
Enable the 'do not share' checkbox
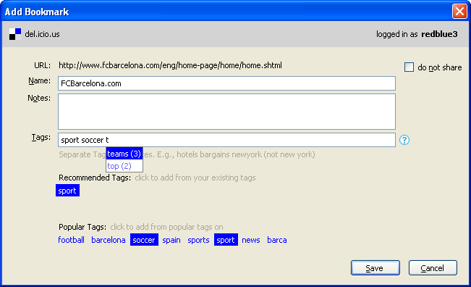409,67
